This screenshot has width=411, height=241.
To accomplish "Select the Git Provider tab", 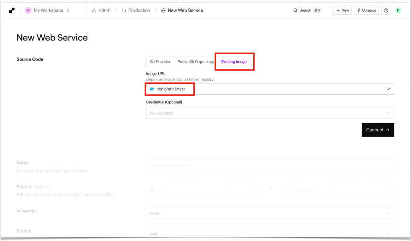I will click(x=160, y=62).
